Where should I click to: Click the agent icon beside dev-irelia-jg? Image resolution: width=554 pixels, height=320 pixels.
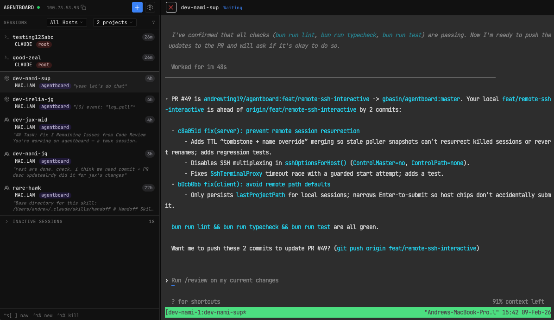point(6,99)
